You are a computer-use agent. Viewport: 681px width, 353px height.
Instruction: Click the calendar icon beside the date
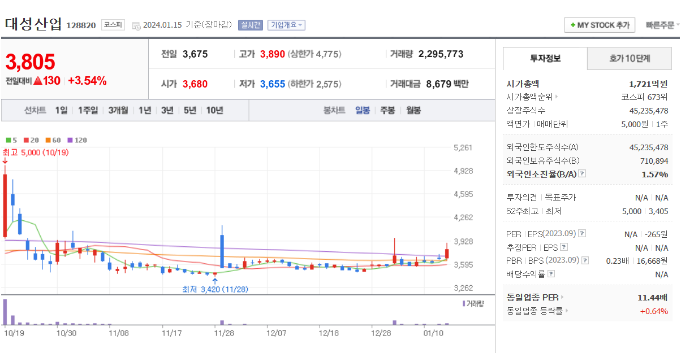tap(136, 25)
